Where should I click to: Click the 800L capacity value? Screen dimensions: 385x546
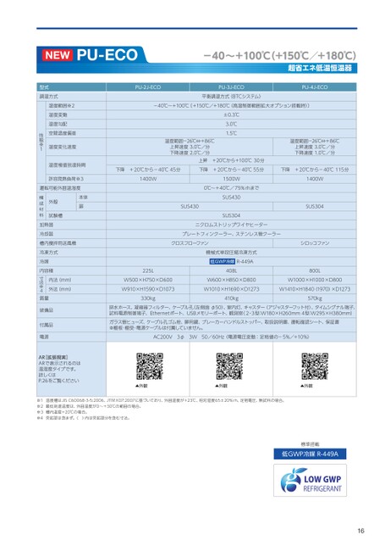point(315,270)
